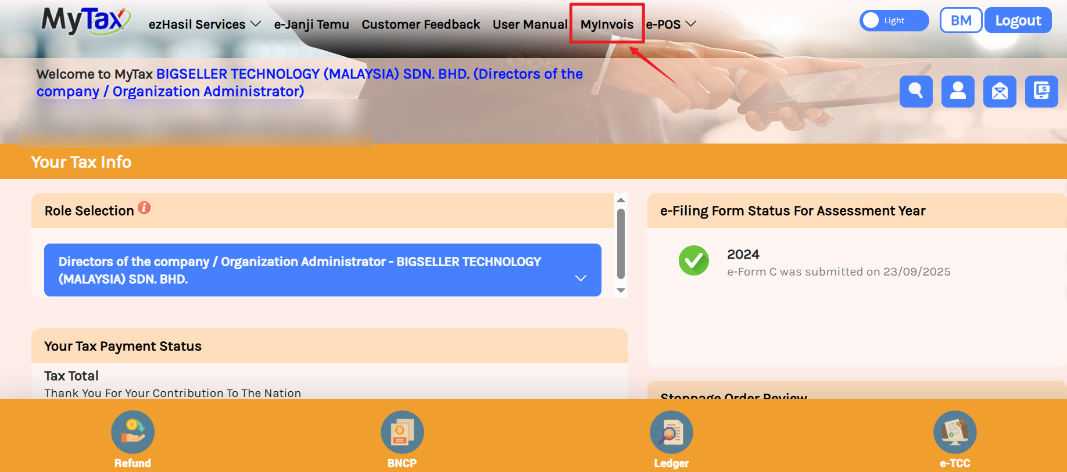Expand the e-POS dropdown menu
Viewport: 1067px width, 472px height.
[671, 24]
